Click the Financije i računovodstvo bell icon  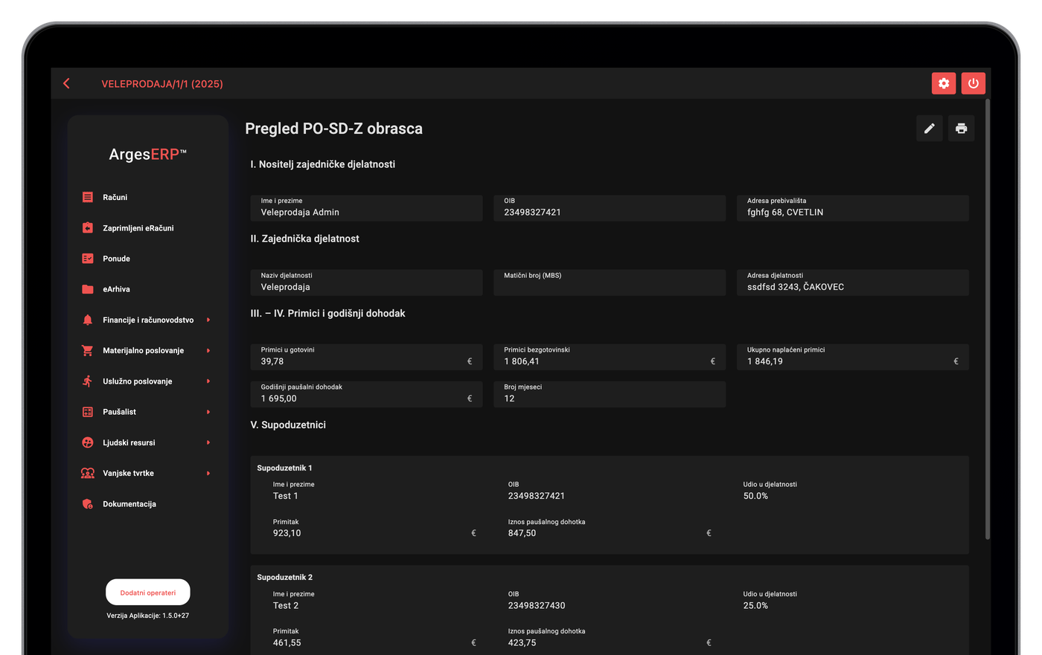[x=88, y=320]
